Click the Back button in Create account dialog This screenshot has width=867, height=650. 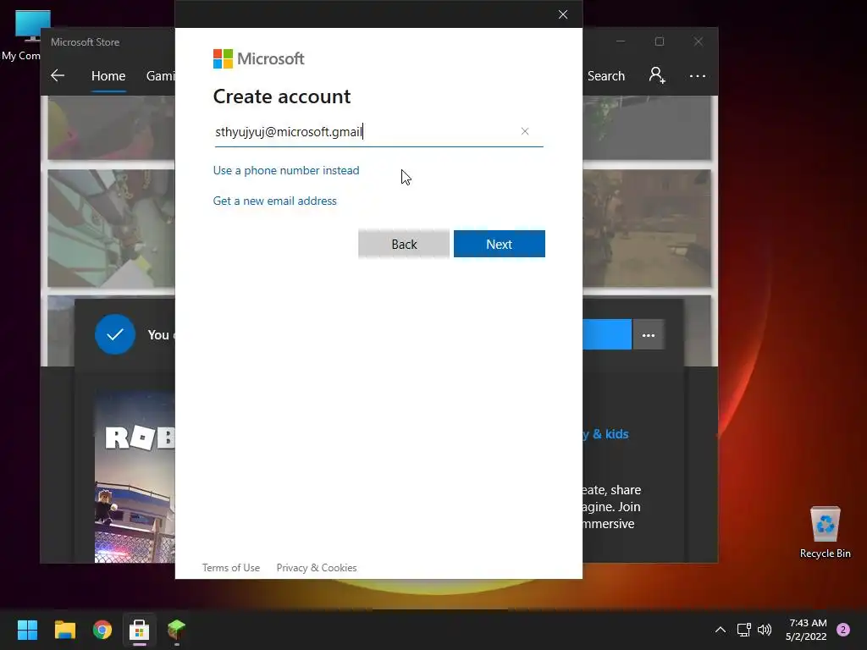pyautogui.click(x=404, y=244)
